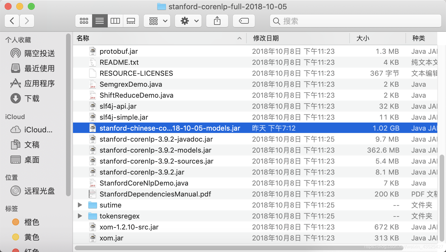The height and width of the screenshot is (252, 446).
Task: Expand the sutime folder disclosure triangle
Action: coord(80,205)
